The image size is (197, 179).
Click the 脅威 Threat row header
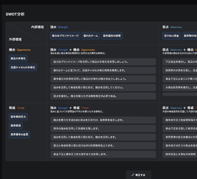click(x=17, y=108)
